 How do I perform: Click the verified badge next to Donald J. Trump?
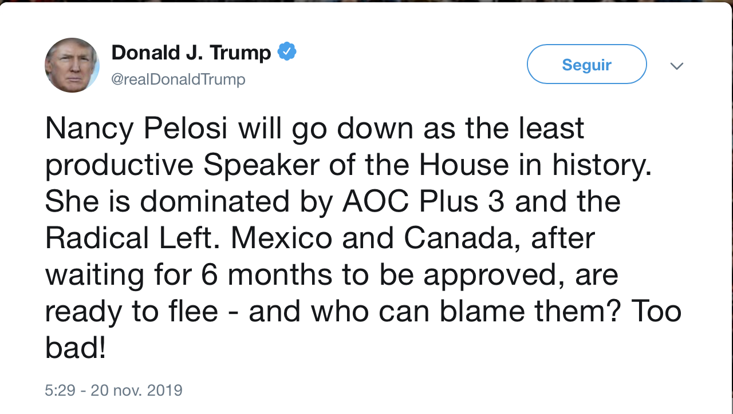pyautogui.click(x=288, y=51)
